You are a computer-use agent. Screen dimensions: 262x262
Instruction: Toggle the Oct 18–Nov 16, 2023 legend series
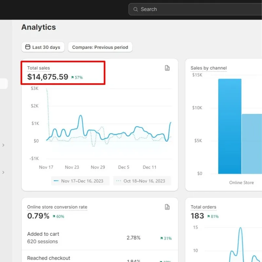click(x=142, y=181)
